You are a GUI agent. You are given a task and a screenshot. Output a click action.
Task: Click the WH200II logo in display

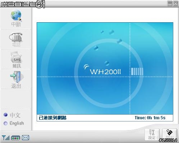tap(102, 69)
